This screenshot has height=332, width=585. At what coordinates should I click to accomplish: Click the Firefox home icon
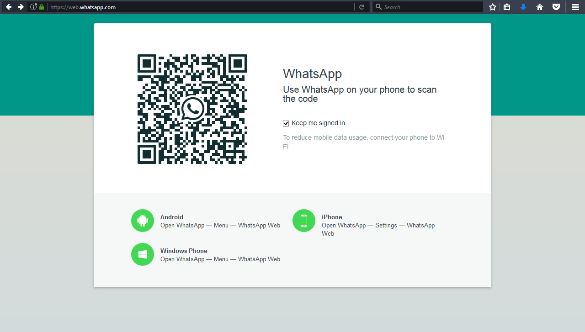tap(540, 7)
